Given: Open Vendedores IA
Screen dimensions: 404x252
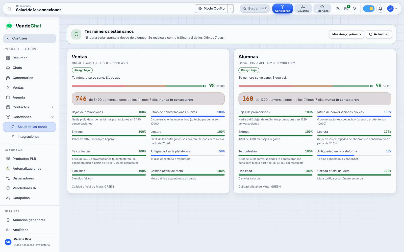Looking at the screenshot, I should click(x=30, y=188).
